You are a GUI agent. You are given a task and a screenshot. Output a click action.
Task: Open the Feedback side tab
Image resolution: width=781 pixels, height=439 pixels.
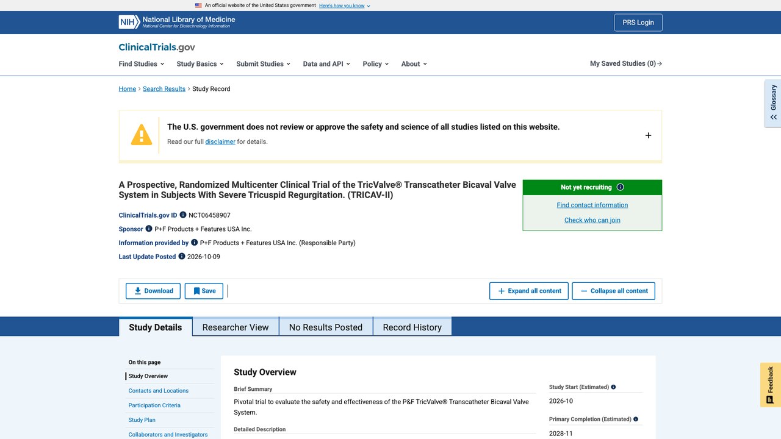pyautogui.click(x=771, y=385)
